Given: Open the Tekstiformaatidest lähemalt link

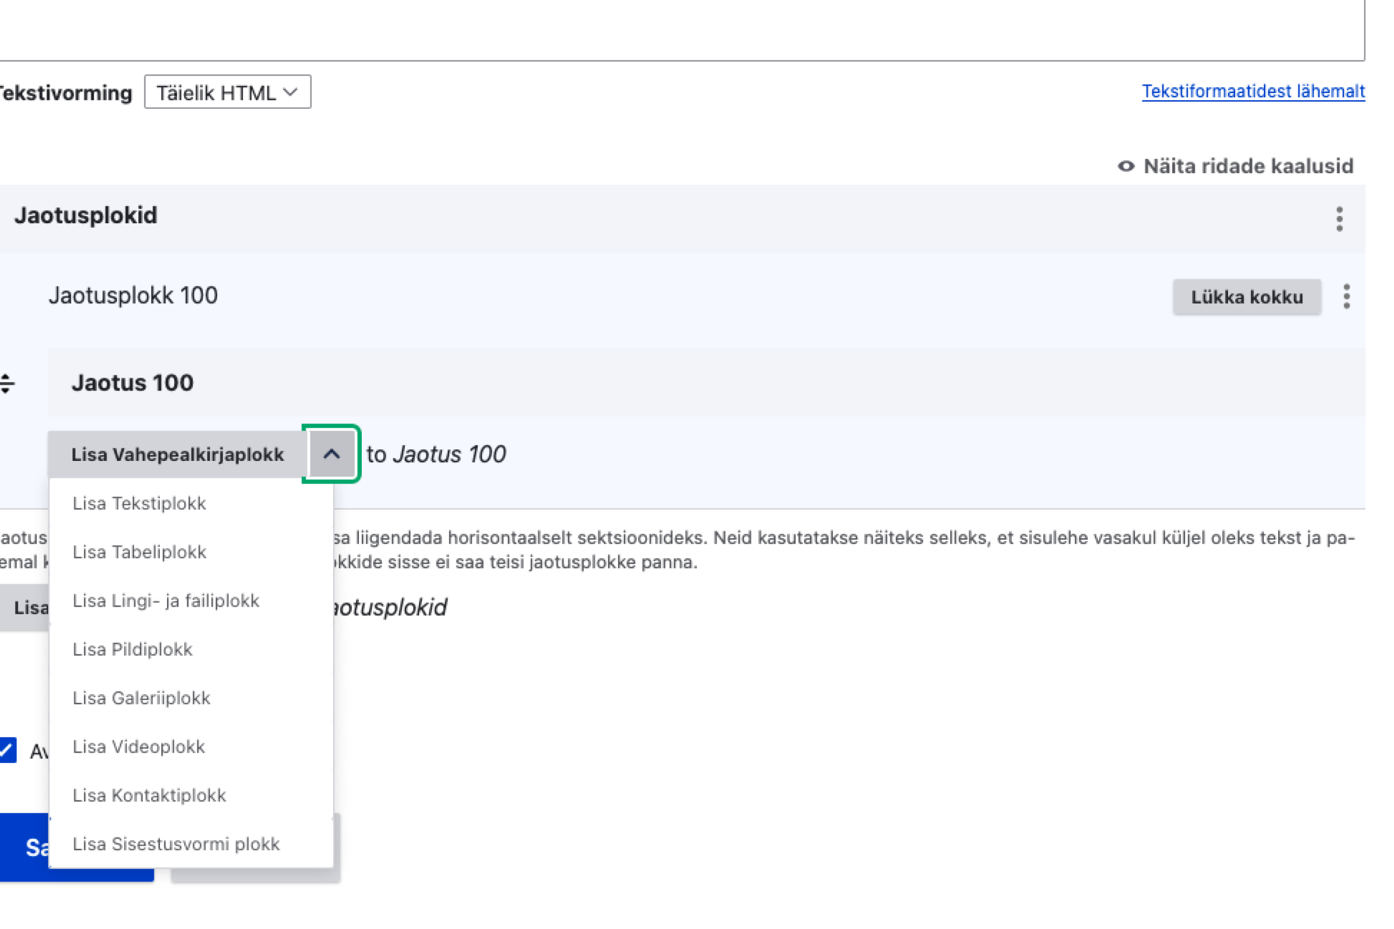Looking at the screenshot, I should click(1252, 91).
